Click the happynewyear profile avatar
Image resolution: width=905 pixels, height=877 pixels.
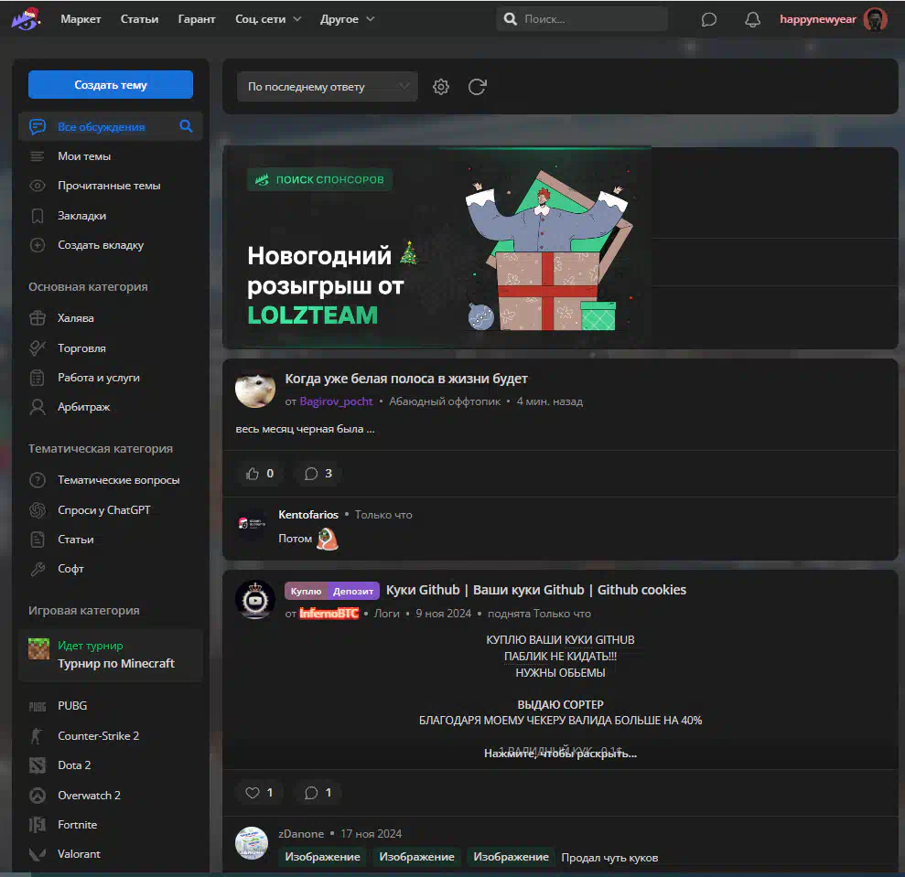click(x=875, y=19)
